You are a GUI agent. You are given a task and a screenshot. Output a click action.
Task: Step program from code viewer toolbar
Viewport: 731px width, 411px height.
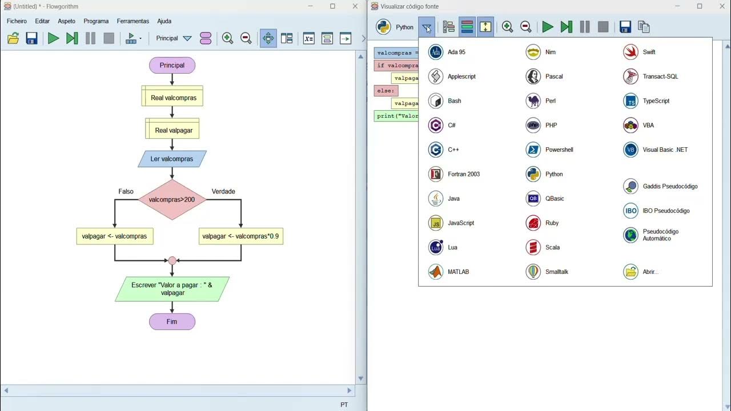pos(566,27)
